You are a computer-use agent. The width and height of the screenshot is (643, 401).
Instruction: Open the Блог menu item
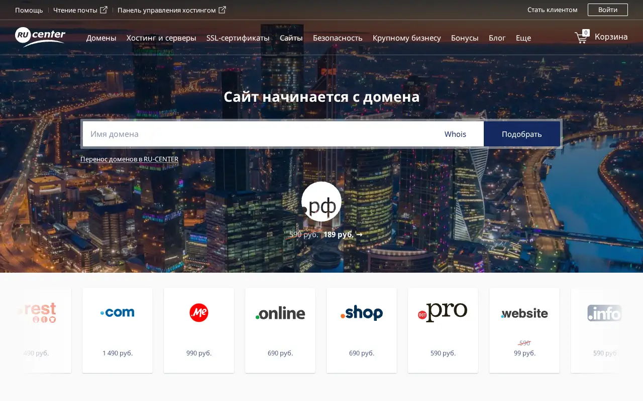tap(497, 38)
